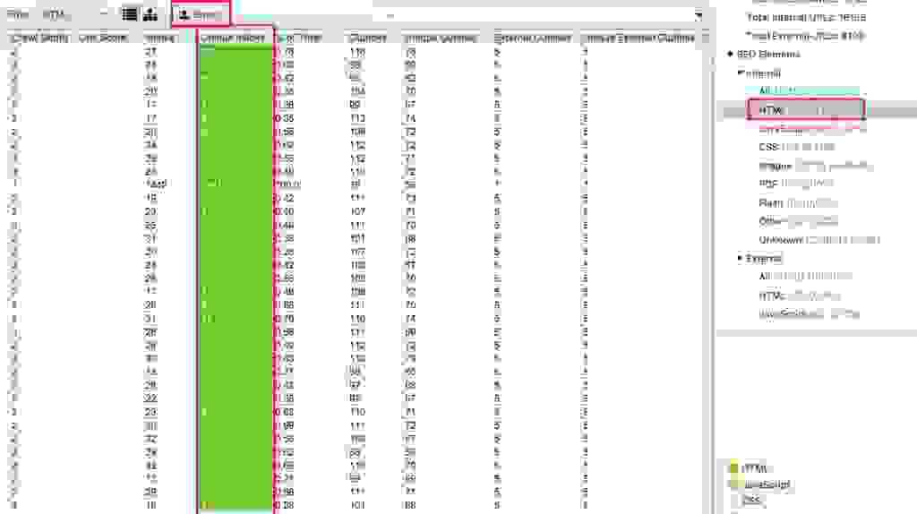Sort by the Unique Outlinks column header
Image resolution: width=917 pixels, height=514 pixels.
(x=441, y=38)
